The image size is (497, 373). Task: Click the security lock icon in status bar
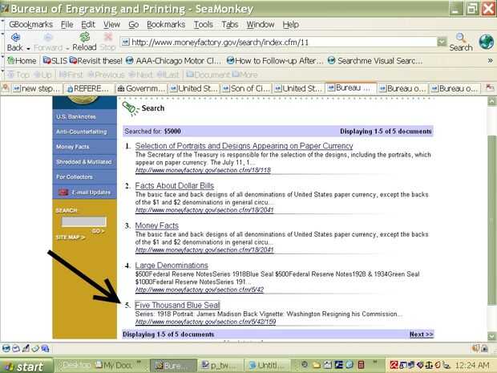484,348
